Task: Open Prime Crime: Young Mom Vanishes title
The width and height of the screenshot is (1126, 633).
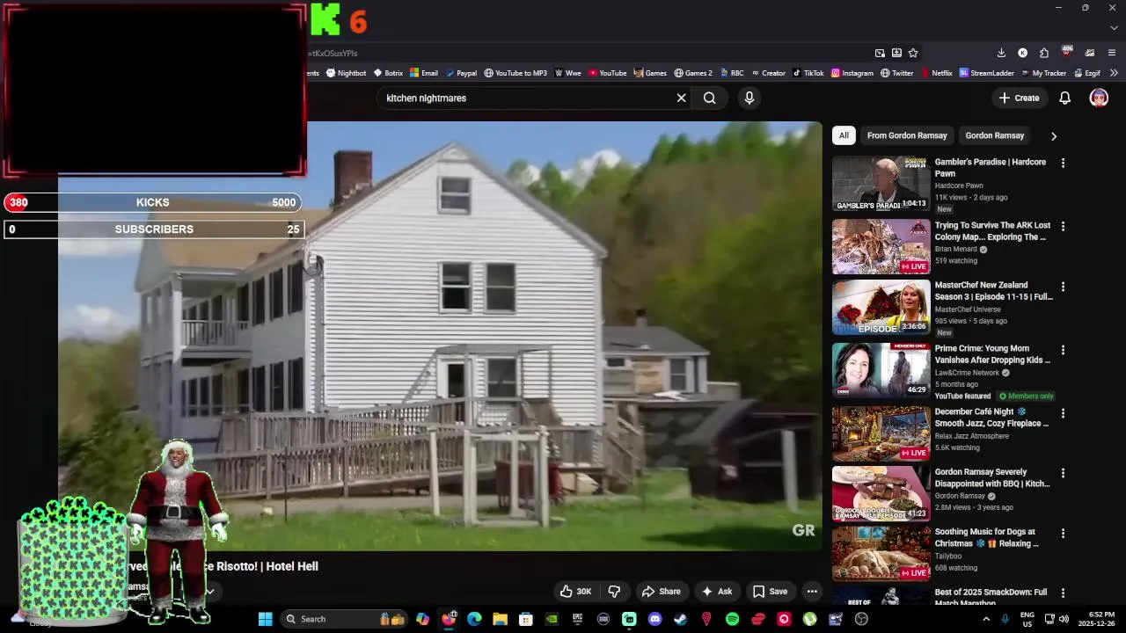Action: [992, 354]
